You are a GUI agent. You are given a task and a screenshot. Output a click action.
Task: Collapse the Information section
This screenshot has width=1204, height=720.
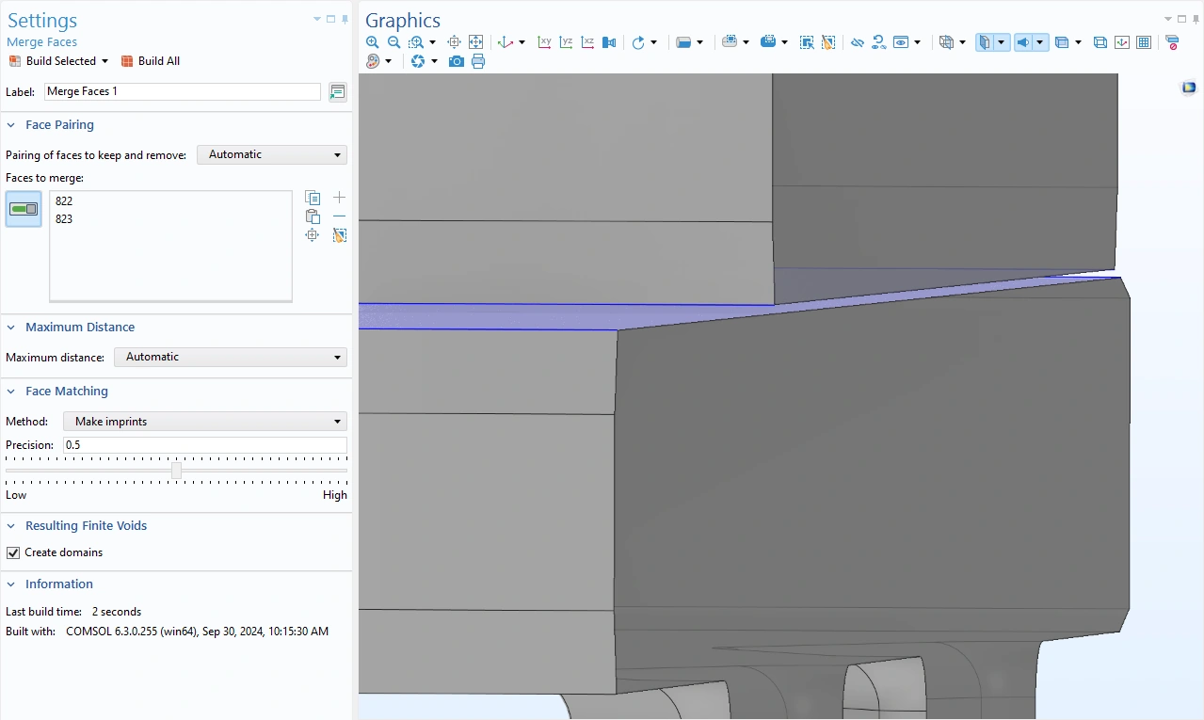pyautogui.click(x=11, y=584)
